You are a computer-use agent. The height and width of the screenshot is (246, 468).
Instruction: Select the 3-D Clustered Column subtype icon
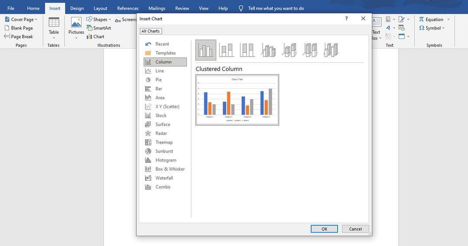268,50
